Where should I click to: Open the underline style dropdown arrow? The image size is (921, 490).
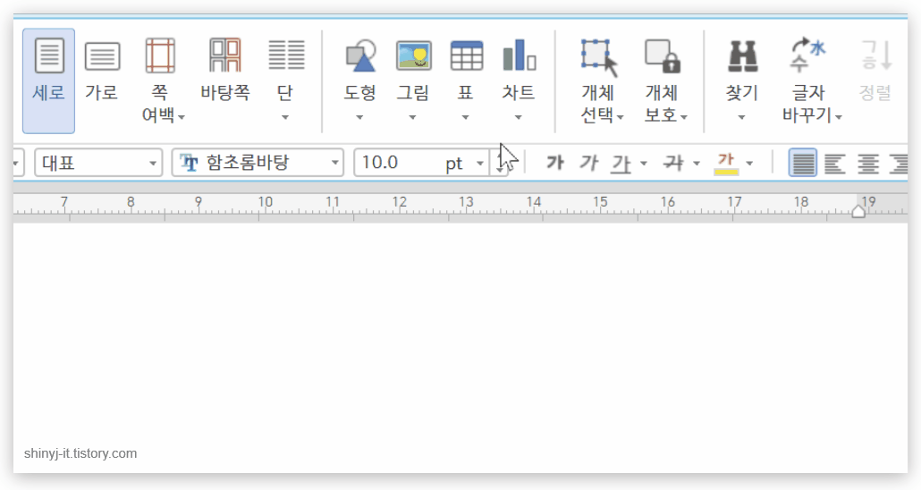click(x=644, y=163)
